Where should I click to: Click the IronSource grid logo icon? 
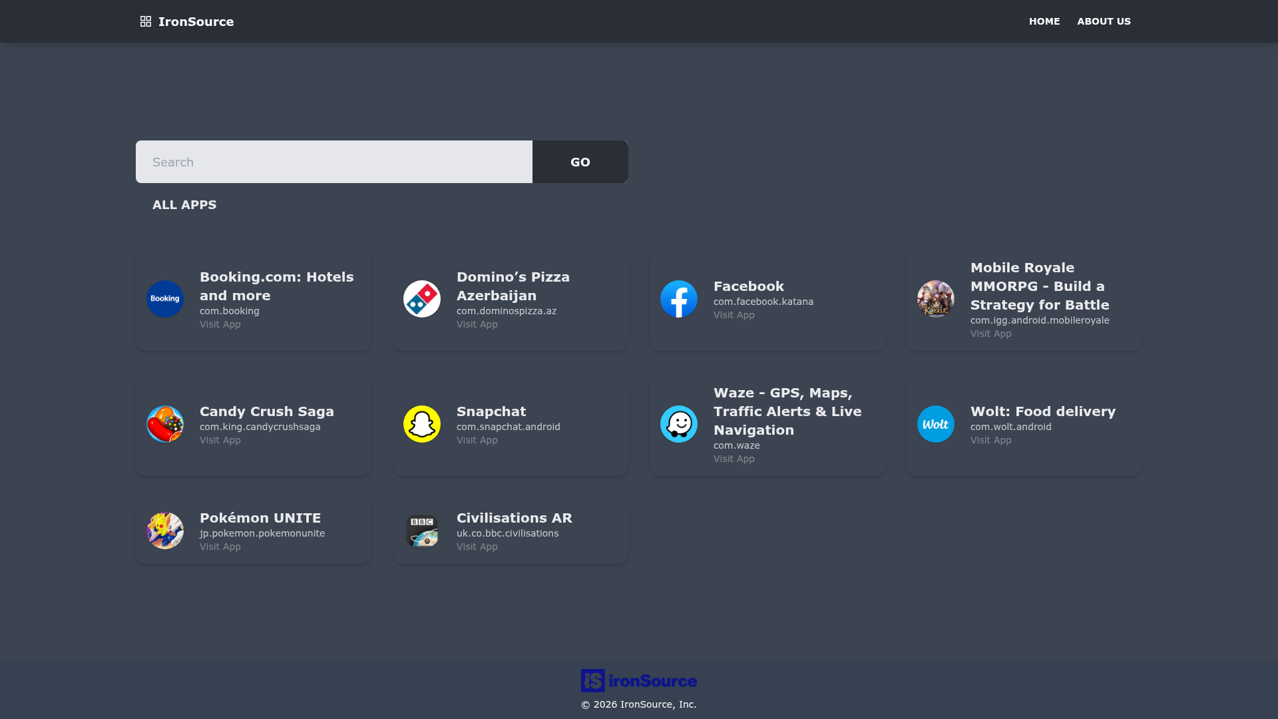coord(146,21)
